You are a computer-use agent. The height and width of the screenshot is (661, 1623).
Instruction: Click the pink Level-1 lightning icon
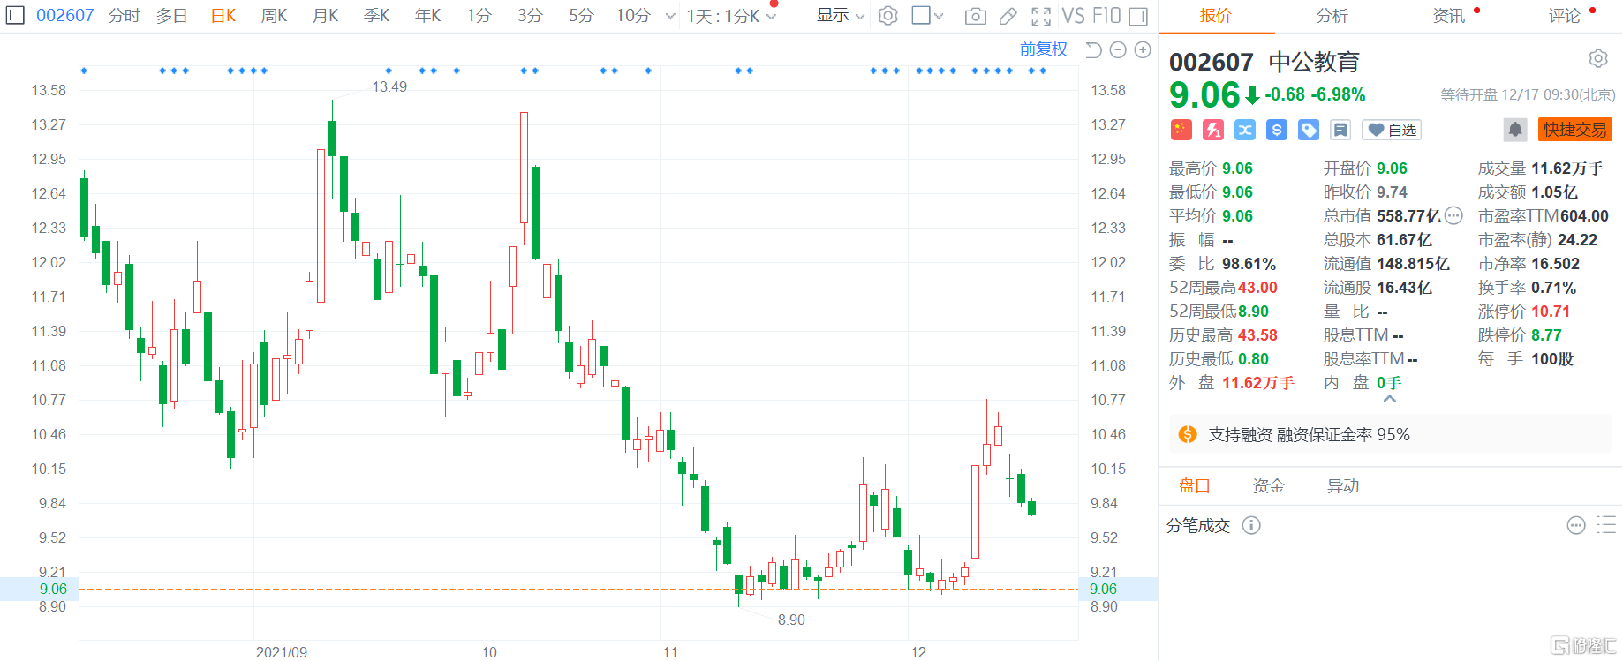[1213, 131]
